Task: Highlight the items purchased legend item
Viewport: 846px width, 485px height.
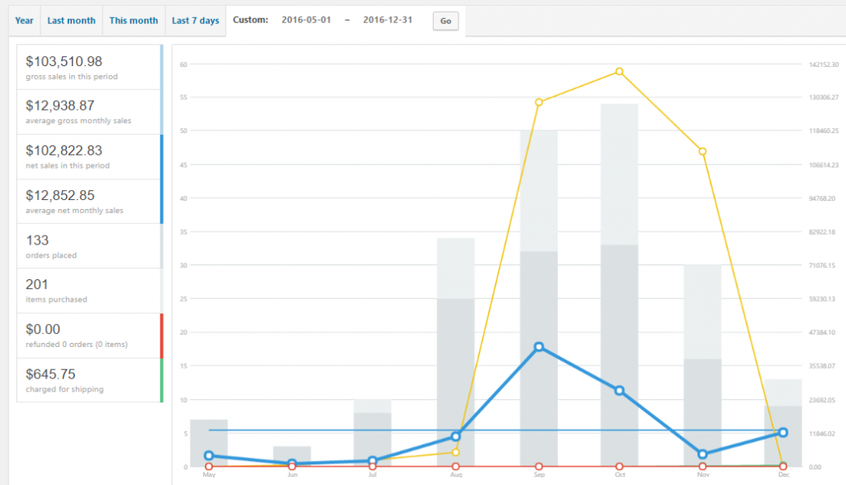Action: click(89, 291)
